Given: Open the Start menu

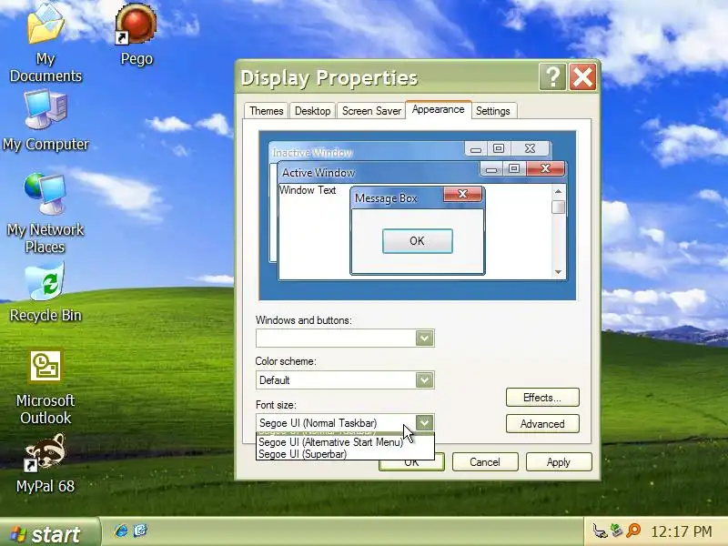Looking at the screenshot, I should tap(49, 533).
